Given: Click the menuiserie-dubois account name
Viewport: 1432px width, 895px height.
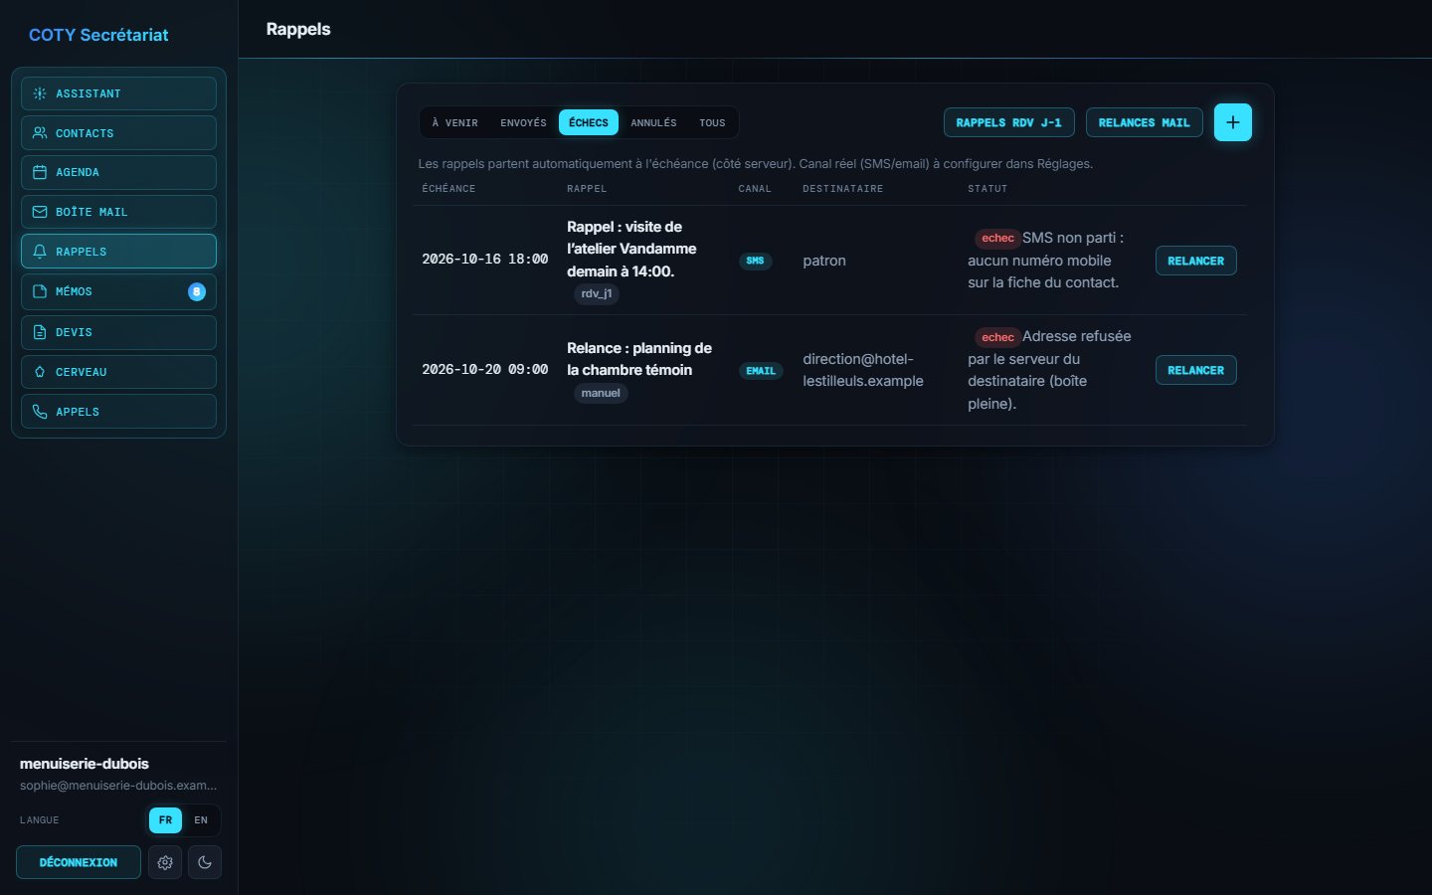Looking at the screenshot, I should point(85,764).
